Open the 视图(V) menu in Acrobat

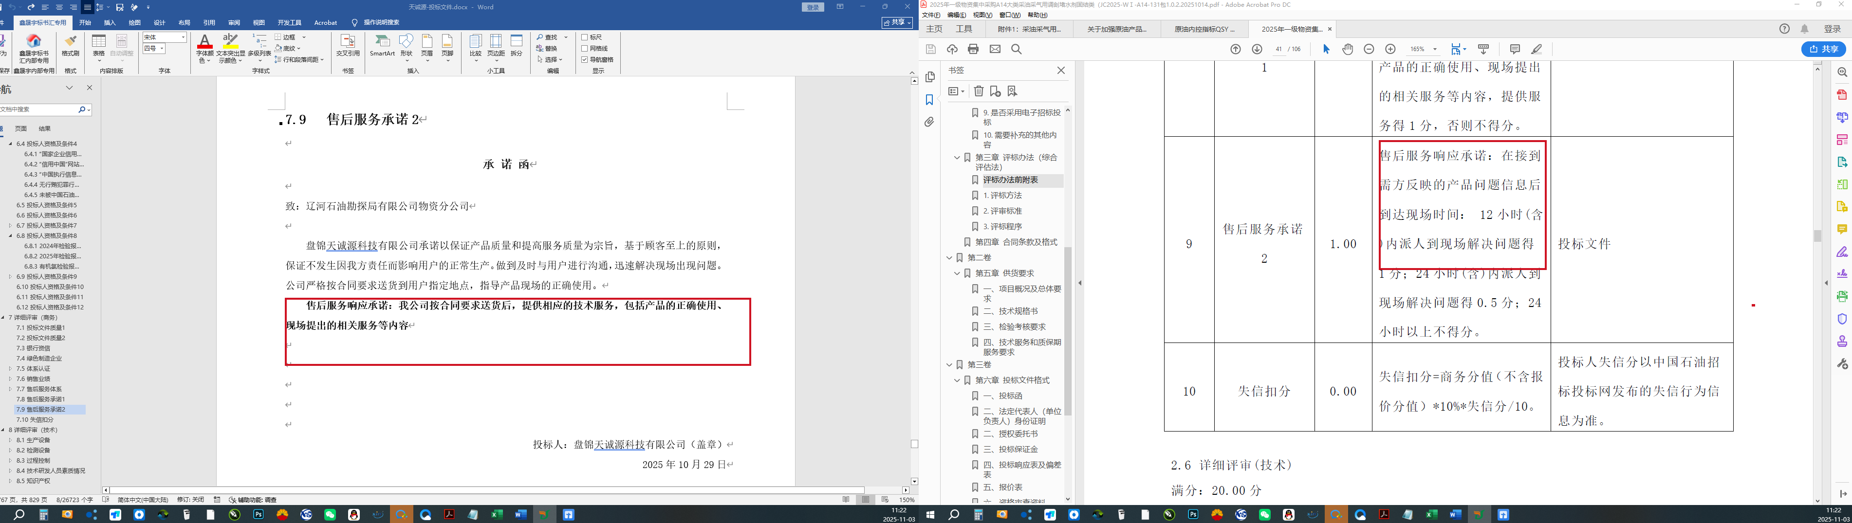point(982,15)
